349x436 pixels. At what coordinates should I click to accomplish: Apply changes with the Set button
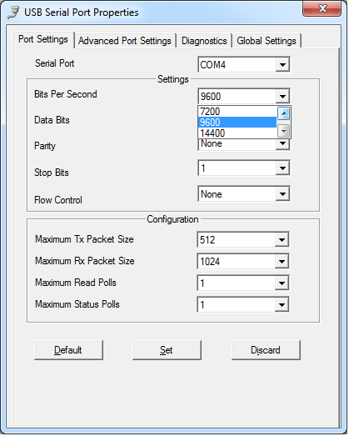(x=167, y=351)
